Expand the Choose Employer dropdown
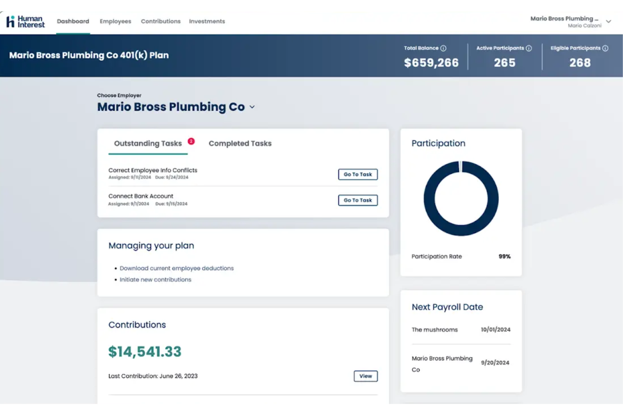Viewport: 623px width, 415px height. pyautogui.click(x=252, y=107)
